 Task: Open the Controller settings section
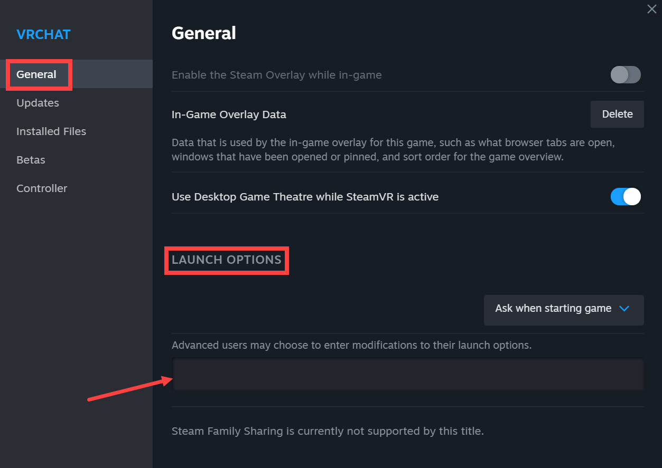coord(41,188)
